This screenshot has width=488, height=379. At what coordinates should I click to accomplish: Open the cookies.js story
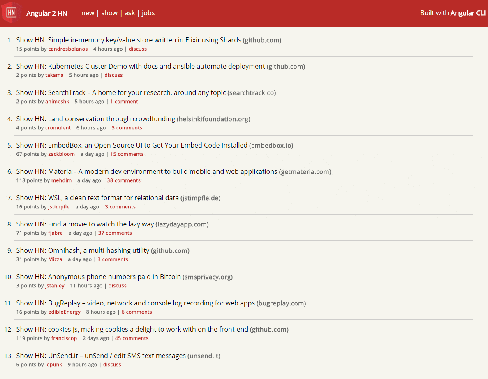[x=132, y=329]
